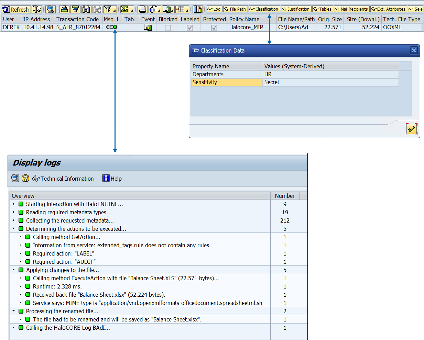424x340 pixels.
Task: Expand the Reading required metadata types node
Action: [14, 212]
